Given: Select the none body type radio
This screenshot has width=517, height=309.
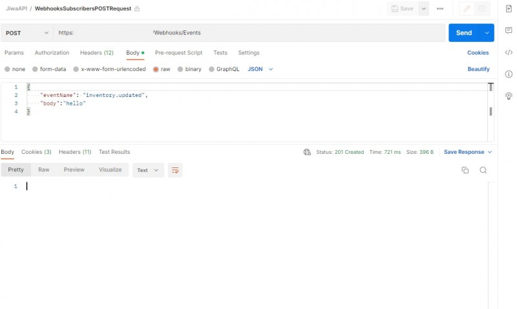Looking at the screenshot, I should point(8,69).
